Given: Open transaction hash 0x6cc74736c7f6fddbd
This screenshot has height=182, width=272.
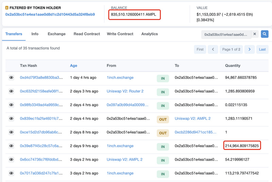Looking at the screenshot, I should (41, 160).
